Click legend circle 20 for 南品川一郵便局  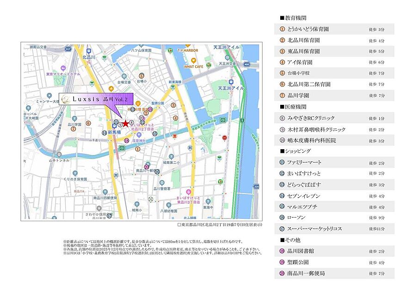[282, 273]
